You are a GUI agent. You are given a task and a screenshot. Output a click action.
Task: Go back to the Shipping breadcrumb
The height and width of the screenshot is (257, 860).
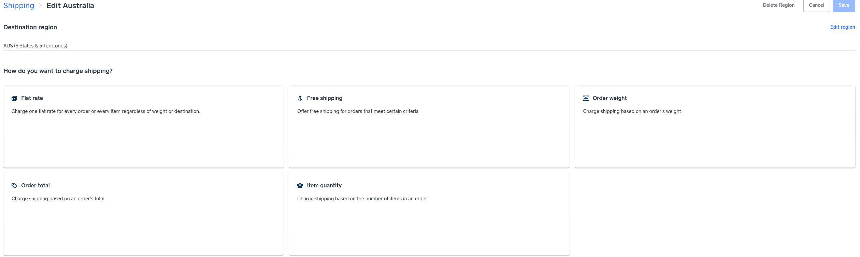(19, 5)
